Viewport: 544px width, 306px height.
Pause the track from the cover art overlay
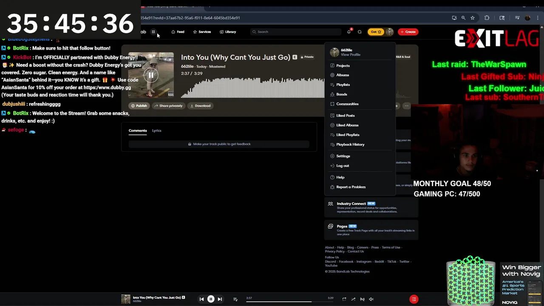(x=151, y=75)
